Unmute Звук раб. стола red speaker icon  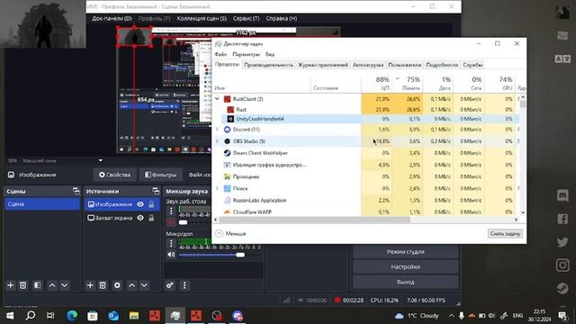(x=171, y=222)
